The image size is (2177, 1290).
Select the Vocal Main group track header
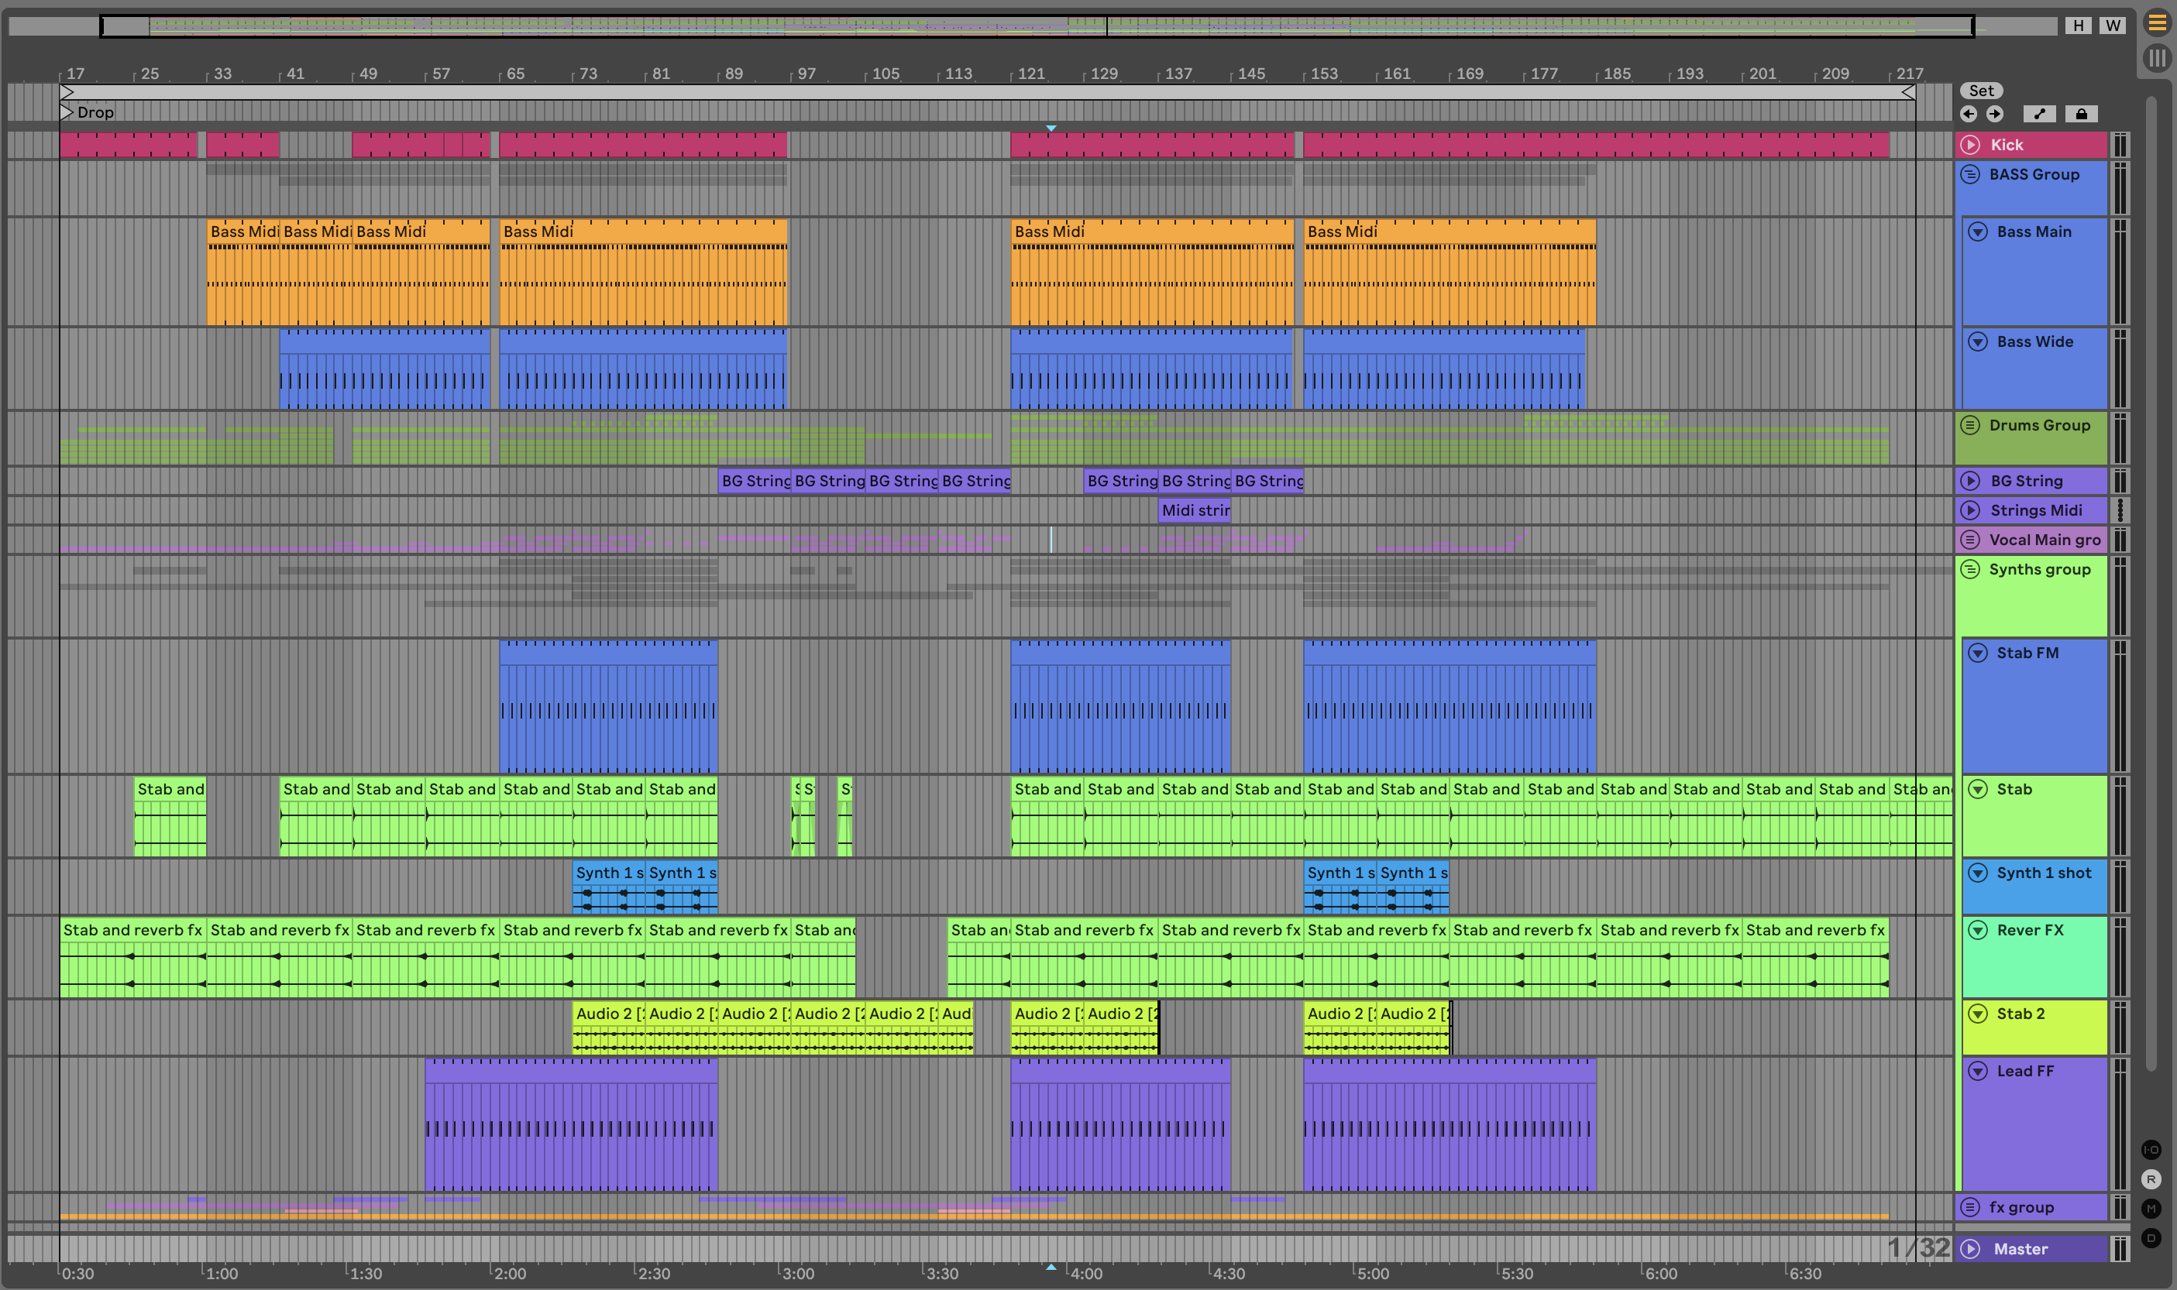tap(2044, 540)
